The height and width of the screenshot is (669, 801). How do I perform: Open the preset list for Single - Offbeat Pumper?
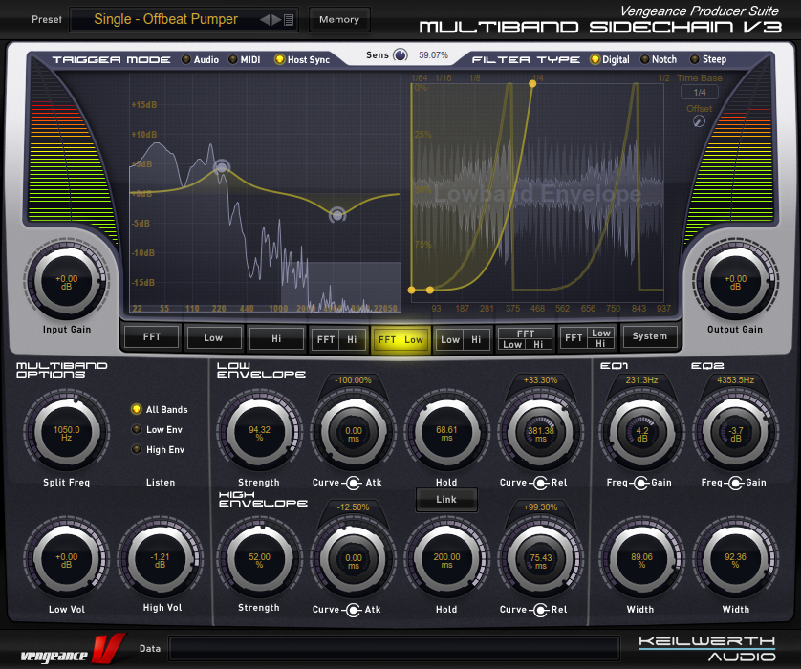pyautogui.click(x=291, y=18)
